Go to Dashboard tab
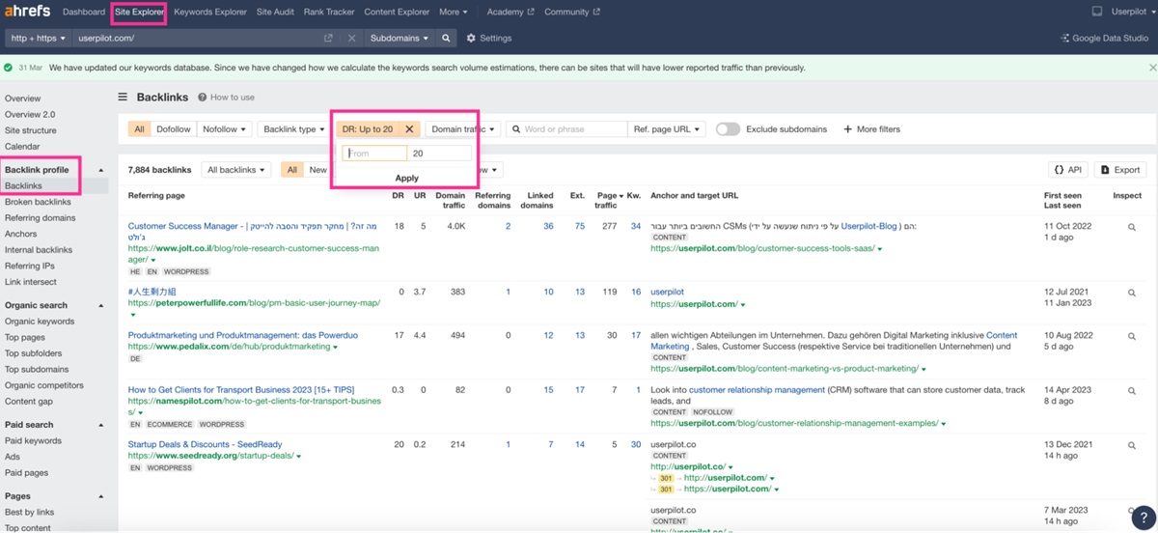This screenshot has width=1158, height=533. (84, 12)
